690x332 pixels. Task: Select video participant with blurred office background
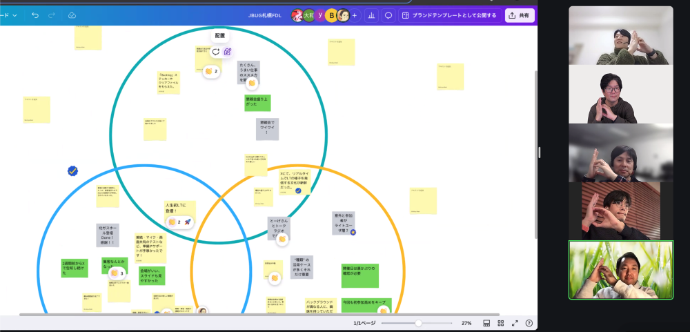621,153
